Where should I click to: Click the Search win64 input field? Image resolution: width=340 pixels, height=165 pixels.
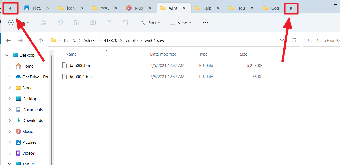click(x=321, y=41)
